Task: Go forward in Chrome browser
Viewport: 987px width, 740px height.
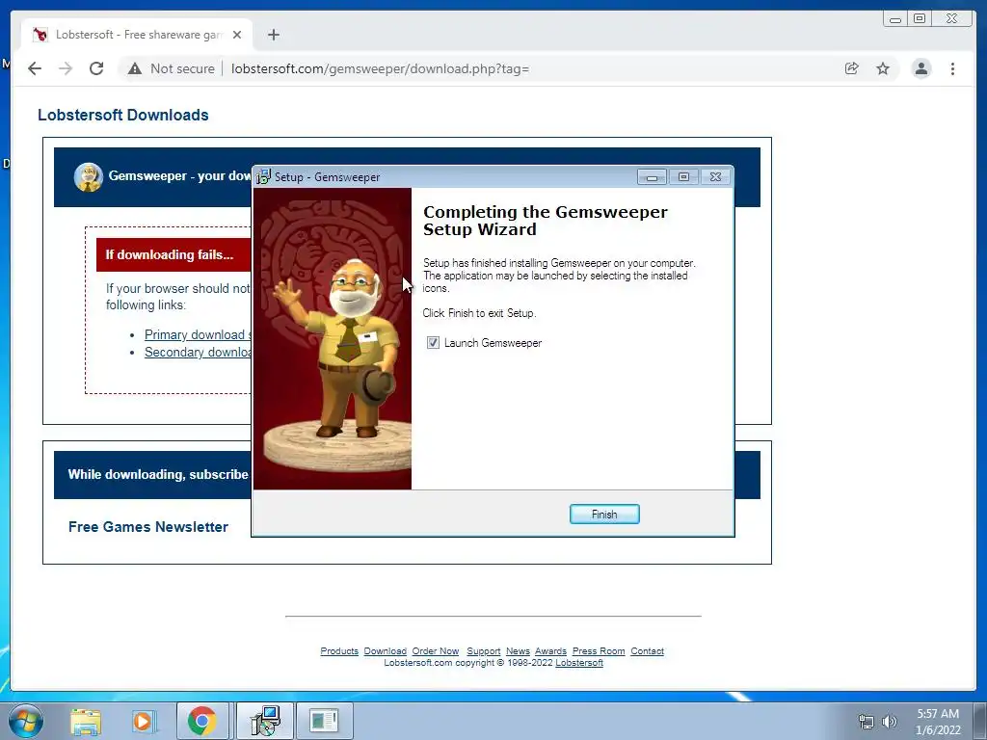Action: pyautogui.click(x=66, y=68)
